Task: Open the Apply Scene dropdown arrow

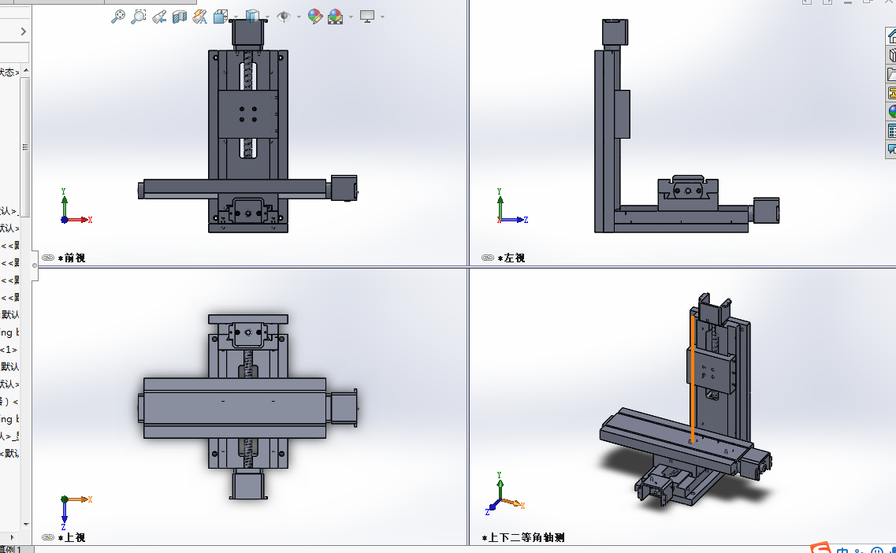Action: click(351, 17)
